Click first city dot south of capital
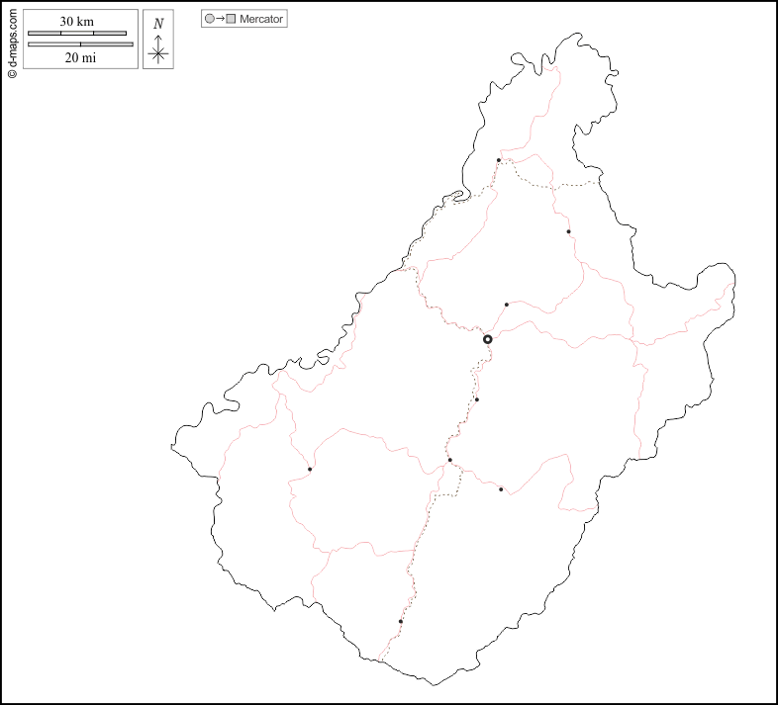Viewport: 778px width, 705px height. click(x=477, y=399)
